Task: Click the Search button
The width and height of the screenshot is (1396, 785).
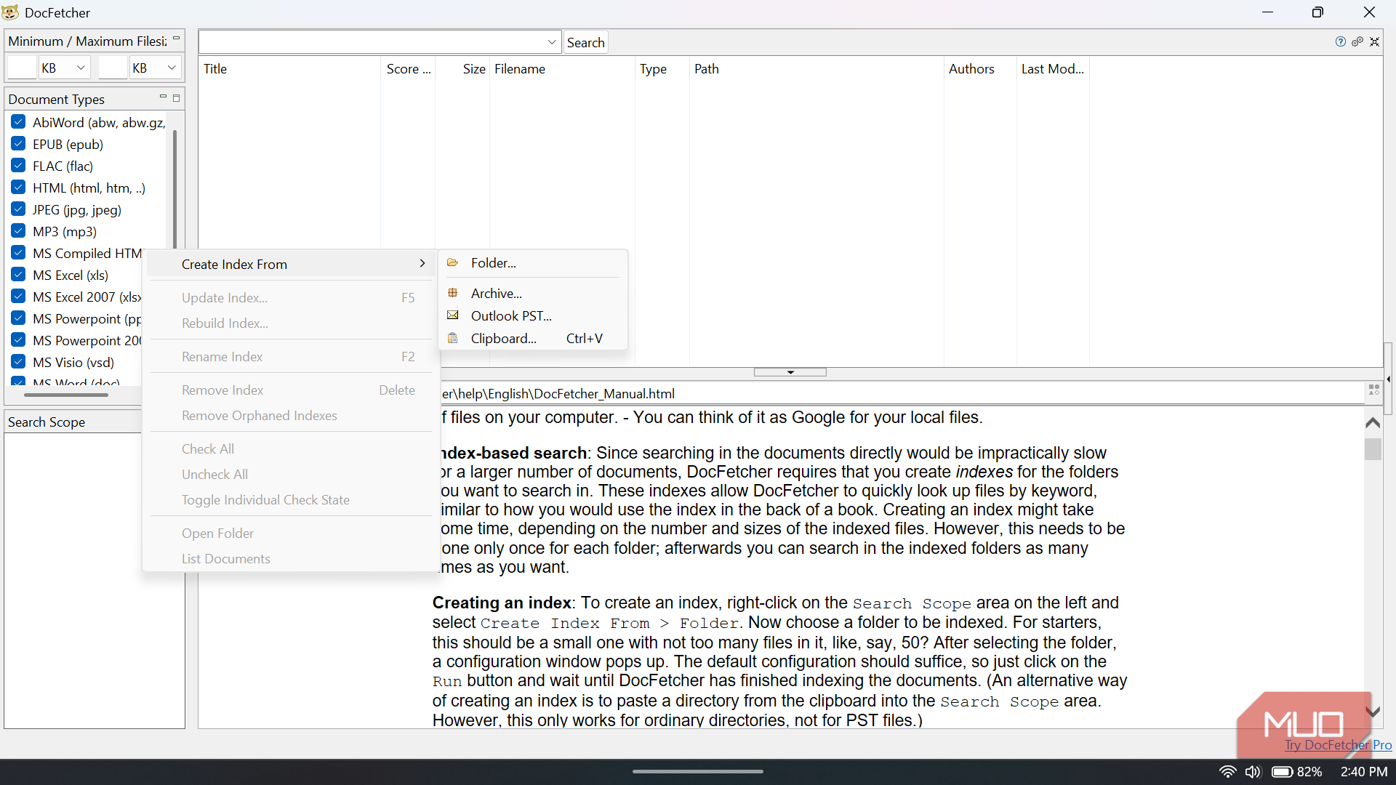Action: coord(585,42)
